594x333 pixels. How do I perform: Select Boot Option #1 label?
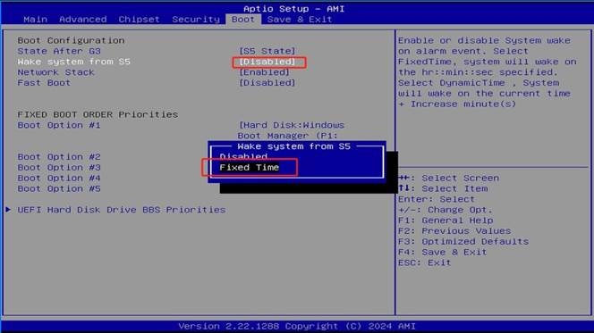tap(59, 125)
